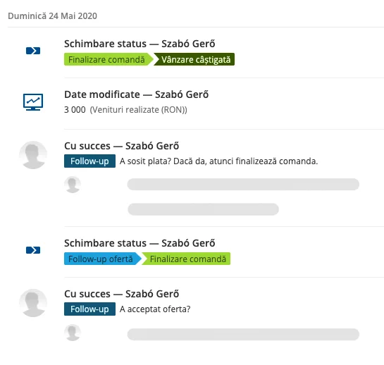
Task: Click 3 000 Venituri realizate (RON) value
Action: 125,110
